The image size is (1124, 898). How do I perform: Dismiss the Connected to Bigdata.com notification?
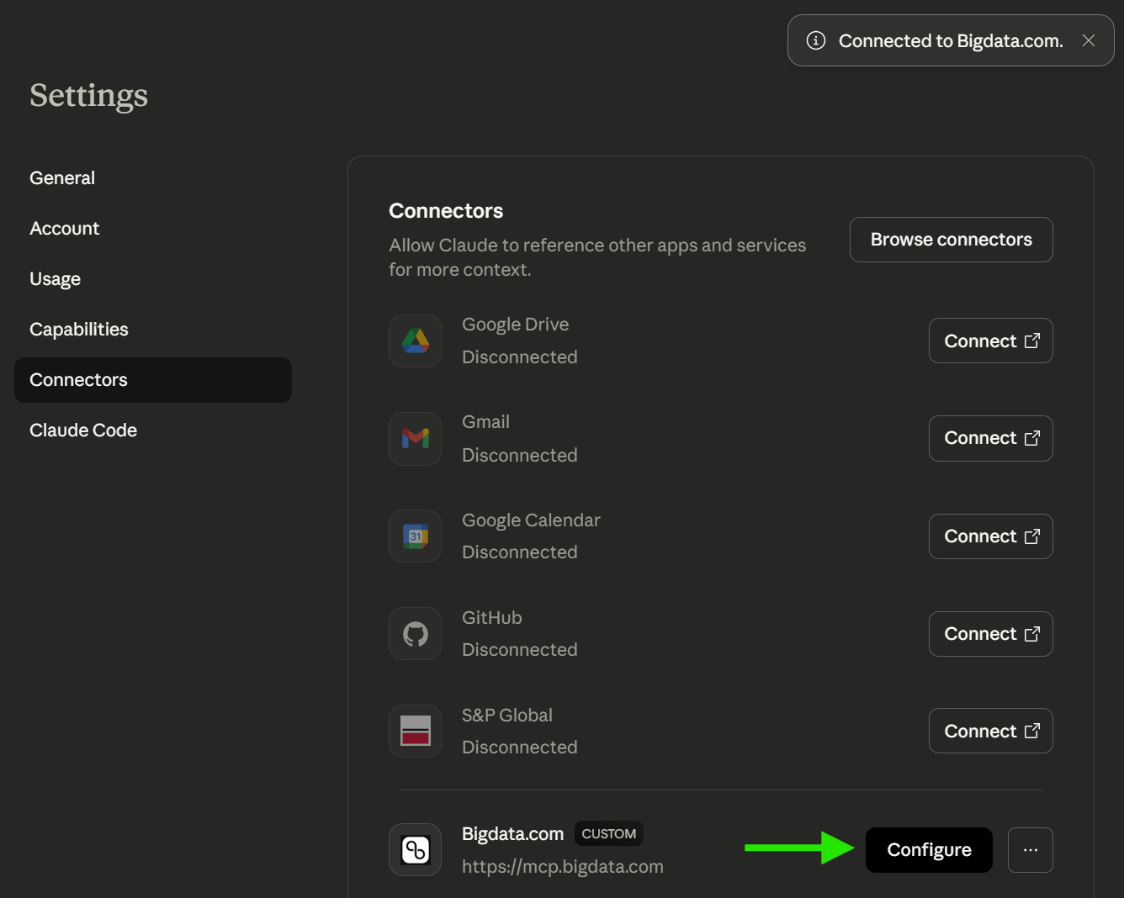click(1089, 40)
